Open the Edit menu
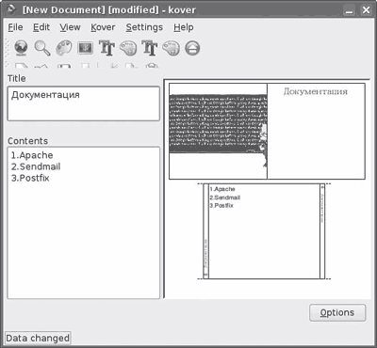The height and width of the screenshot is (348, 377). coord(41,27)
